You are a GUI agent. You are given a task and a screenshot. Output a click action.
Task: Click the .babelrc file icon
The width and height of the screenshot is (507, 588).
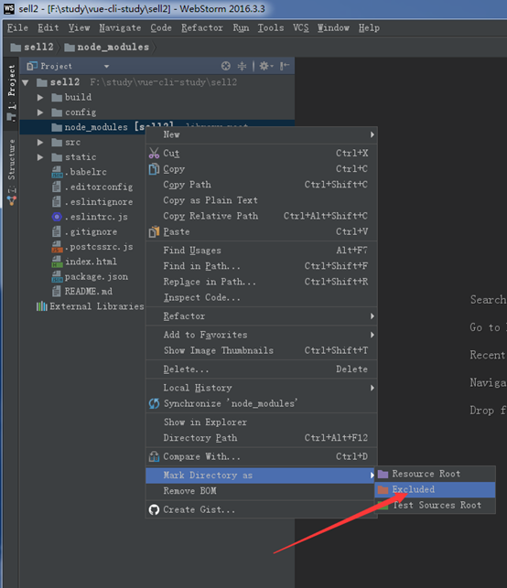[57, 172]
